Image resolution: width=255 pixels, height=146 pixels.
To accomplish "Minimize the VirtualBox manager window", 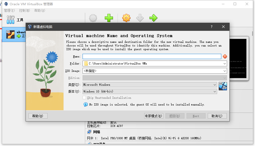I will coord(223,4).
